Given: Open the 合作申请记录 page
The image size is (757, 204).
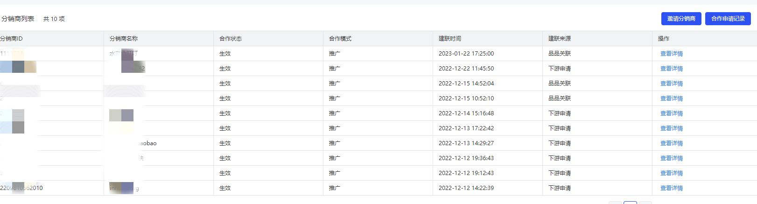Looking at the screenshot, I should tap(728, 19).
